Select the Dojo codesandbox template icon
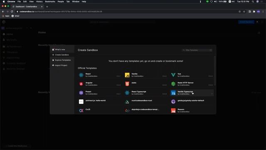The height and width of the screenshot is (150, 266). 127,110
